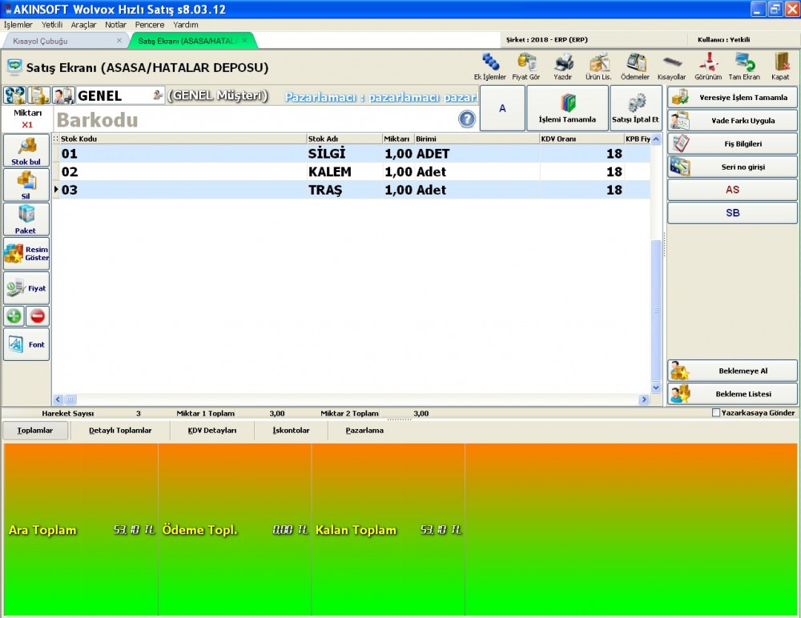Open the Pencere menu

pyautogui.click(x=150, y=25)
